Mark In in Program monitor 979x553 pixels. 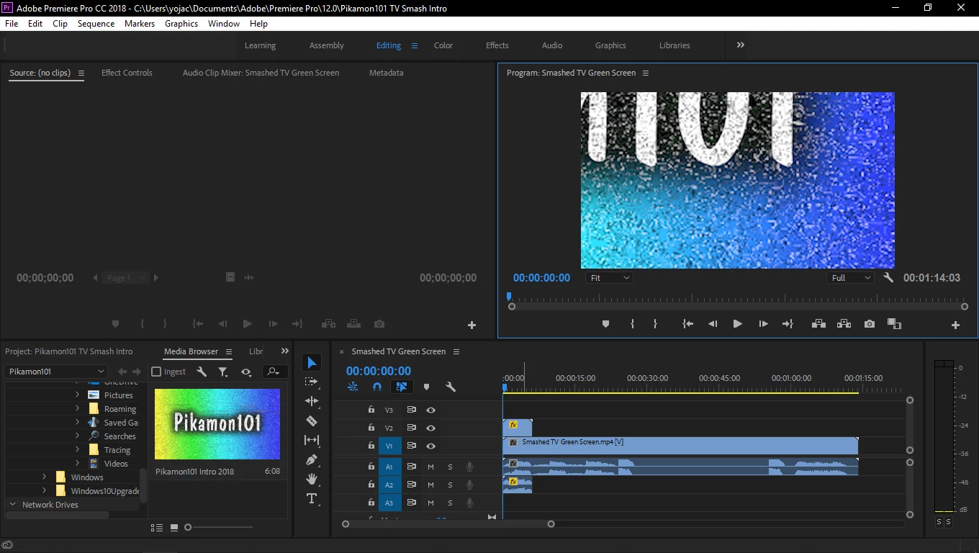tap(633, 324)
